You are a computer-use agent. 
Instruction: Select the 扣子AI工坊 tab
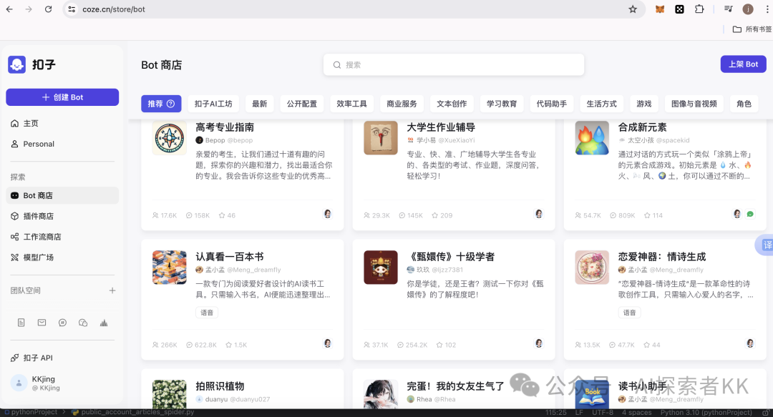coord(213,104)
